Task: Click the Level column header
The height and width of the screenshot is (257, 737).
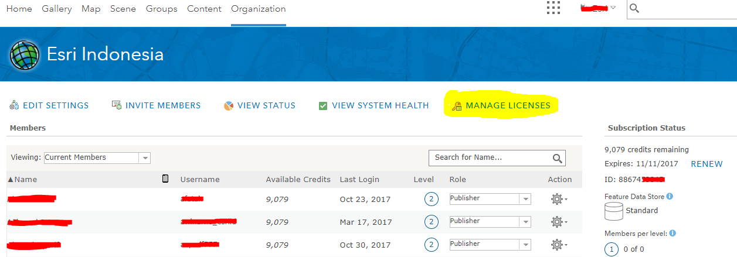Action: [424, 180]
